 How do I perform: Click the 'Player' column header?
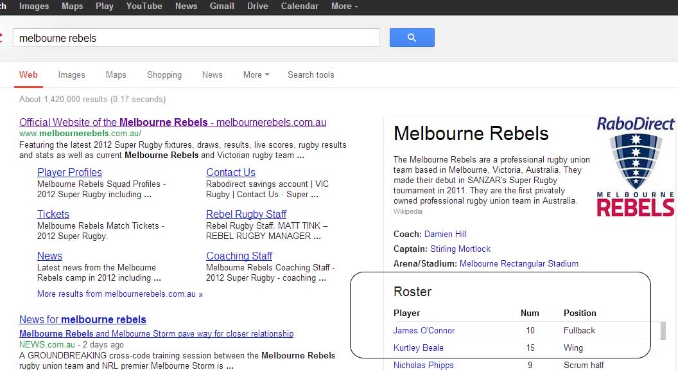coord(406,313)
